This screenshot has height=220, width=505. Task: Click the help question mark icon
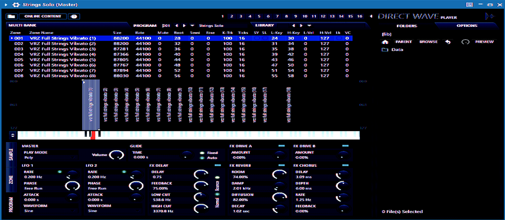pyautogui.click(x=74, y=16)
